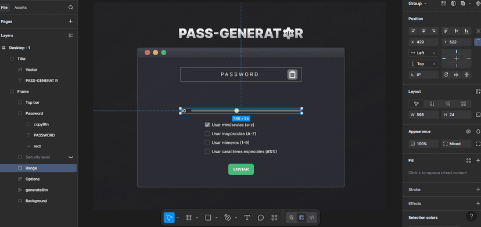This screenshot has height=227, width=481.
Task: Click the flip horizontal icon
Action: pos(457,74)
